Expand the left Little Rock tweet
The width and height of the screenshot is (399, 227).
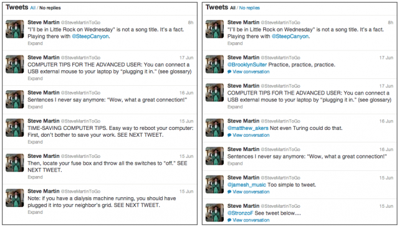(35, 44)
